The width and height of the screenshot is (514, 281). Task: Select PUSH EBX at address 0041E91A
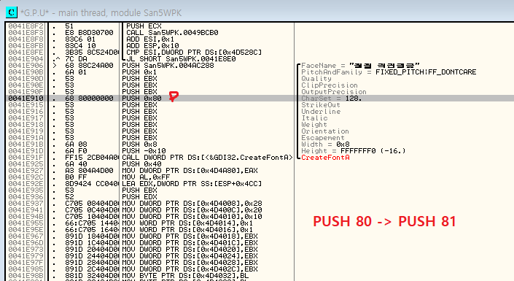[139, 137]
